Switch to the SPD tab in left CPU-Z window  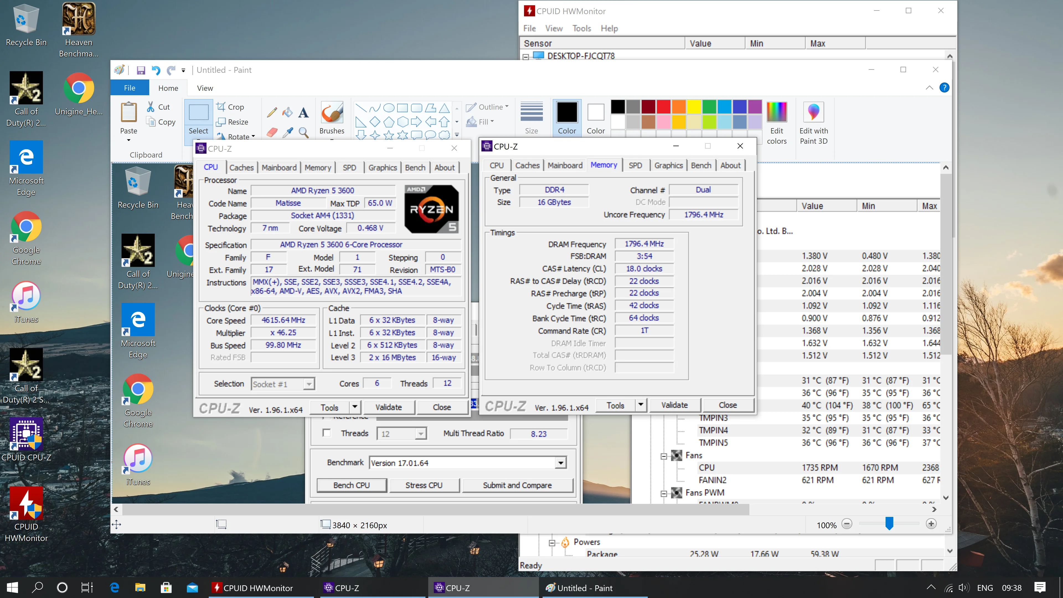pyautogui.click(x=349, y=167)
